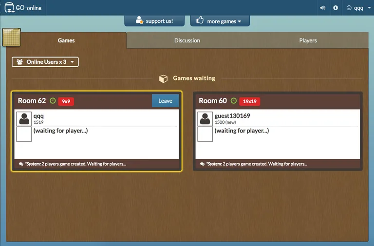Click the Room 62 title
This screenshot has width=374, height=246.
[32, 101]
